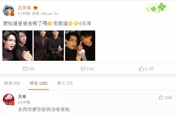The image size is (176, 114).
Task: Open the first photo thumbnail of two men pointing
Action: click(17, 46)
